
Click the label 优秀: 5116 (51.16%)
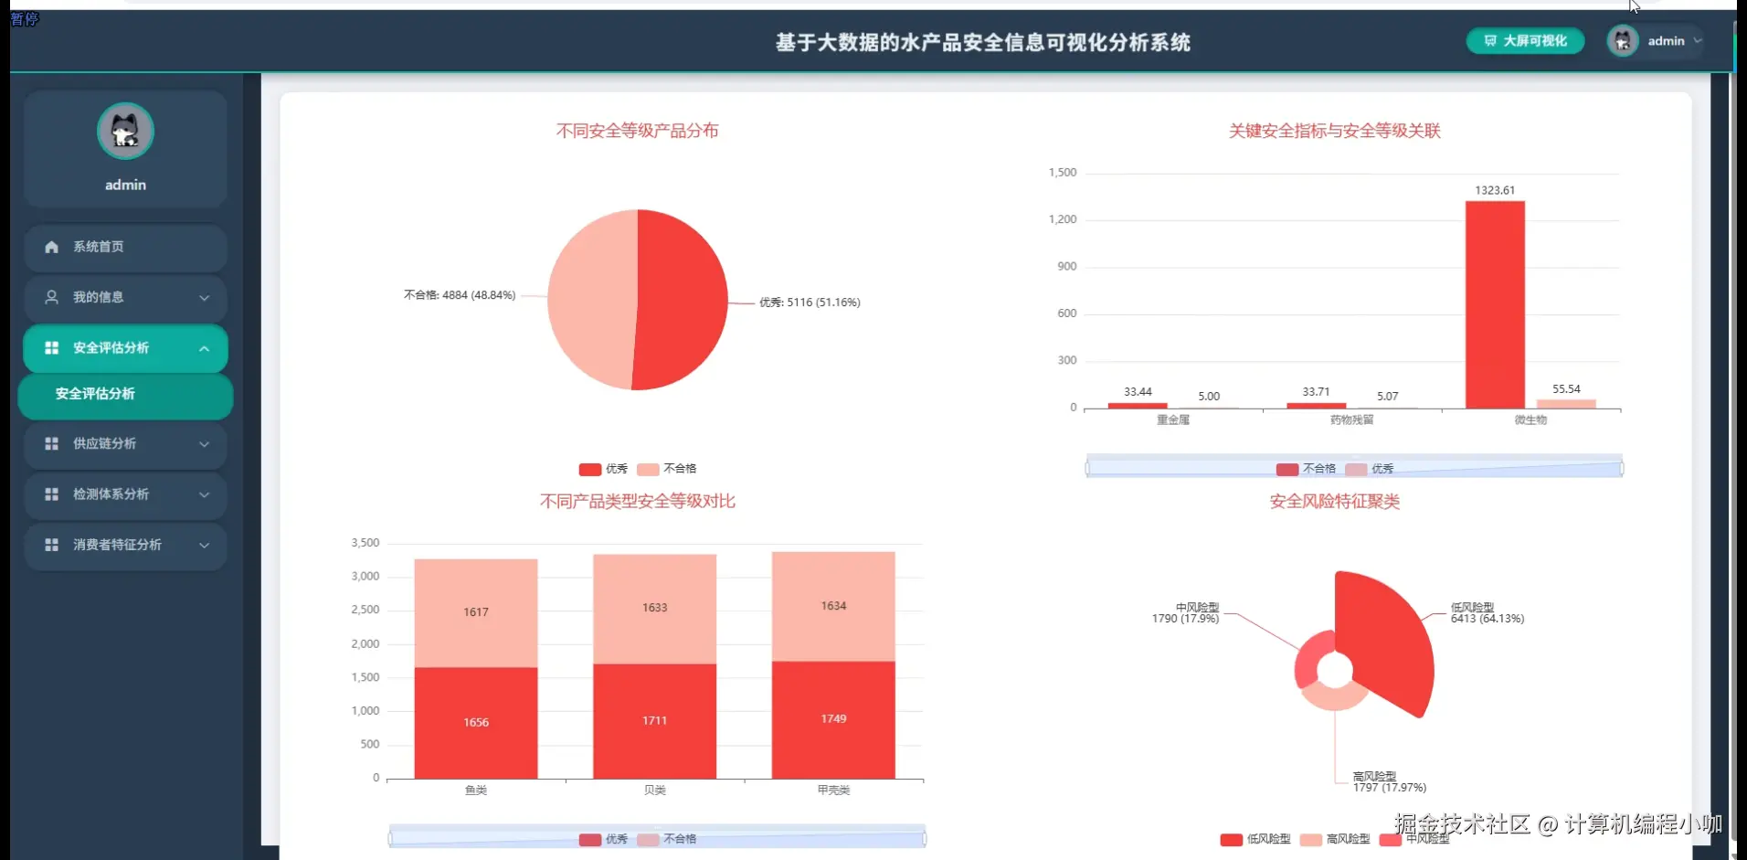pyautogui.click(x=810, y=303)
